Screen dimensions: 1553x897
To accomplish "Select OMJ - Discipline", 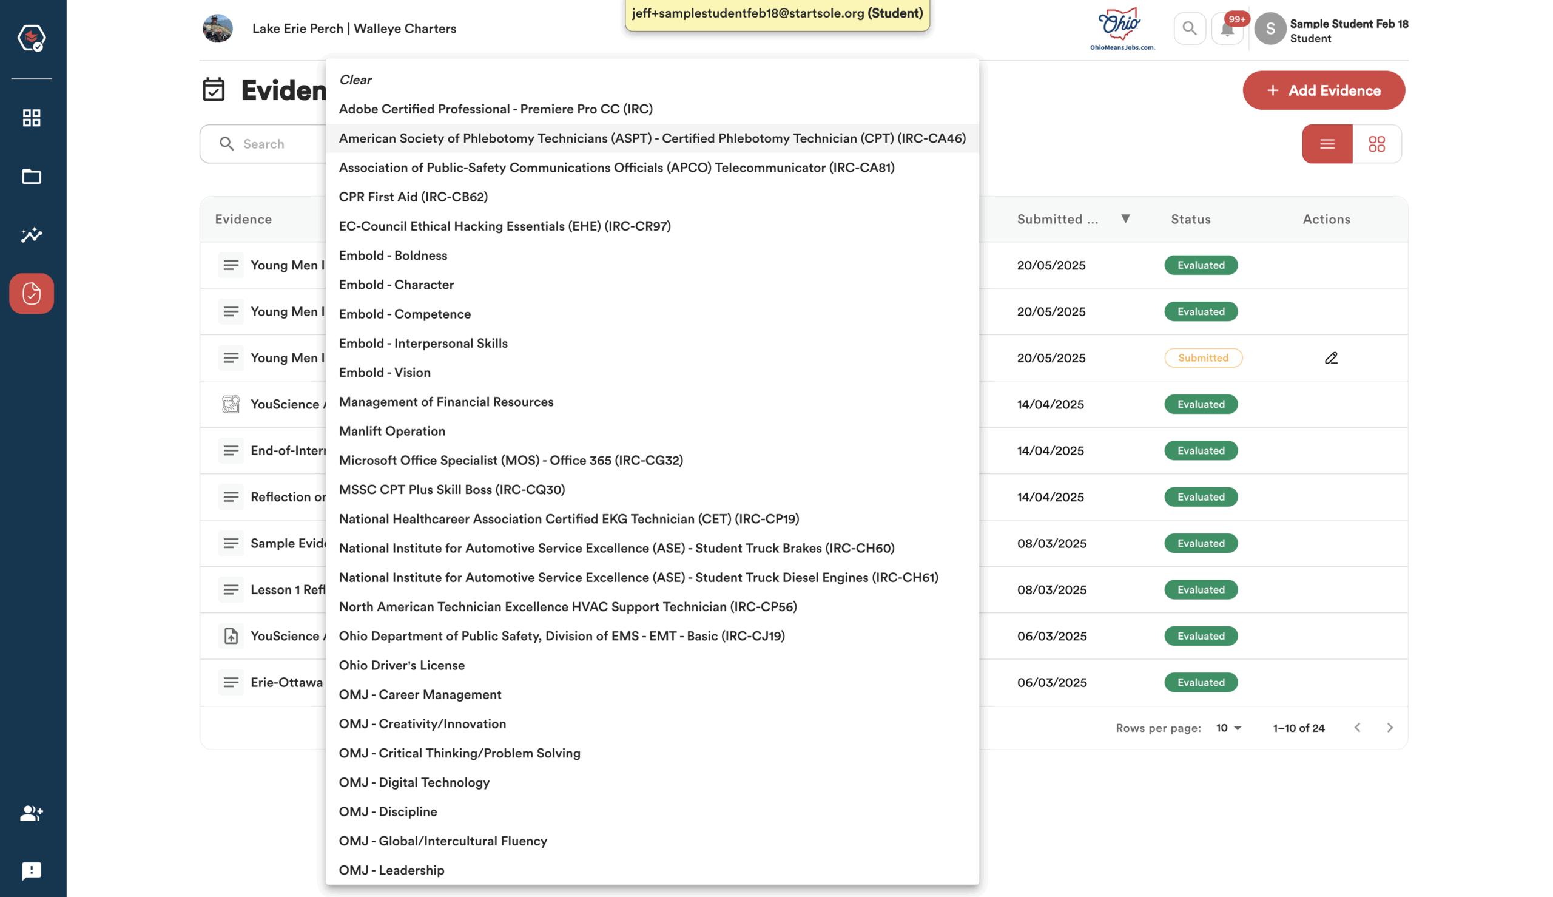I will [x=652, y=811].
